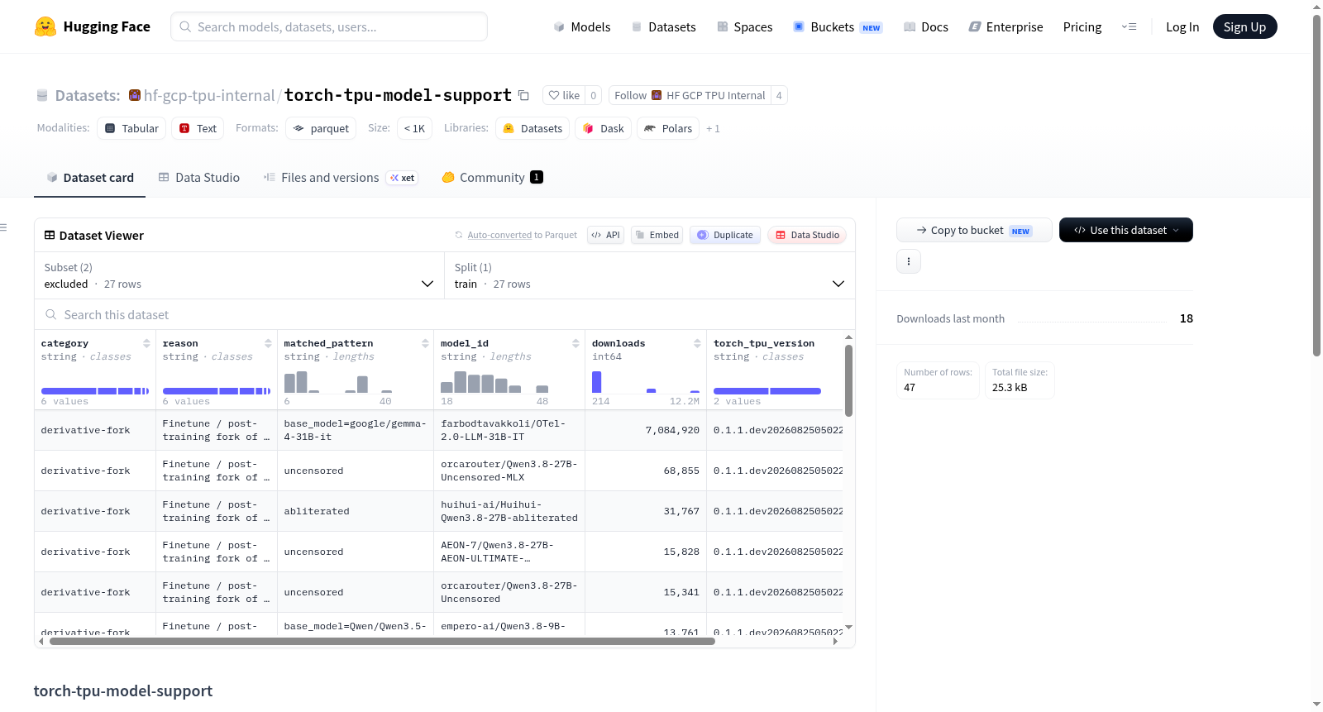Open the hf-gcp-tpu-internal organization link
Image resolution: width=1323 pixels, height=712 pixels.
[209, 95]
